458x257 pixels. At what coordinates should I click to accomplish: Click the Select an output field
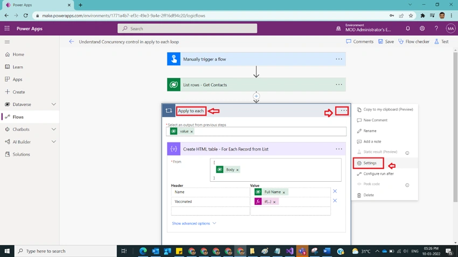point(256,131)
